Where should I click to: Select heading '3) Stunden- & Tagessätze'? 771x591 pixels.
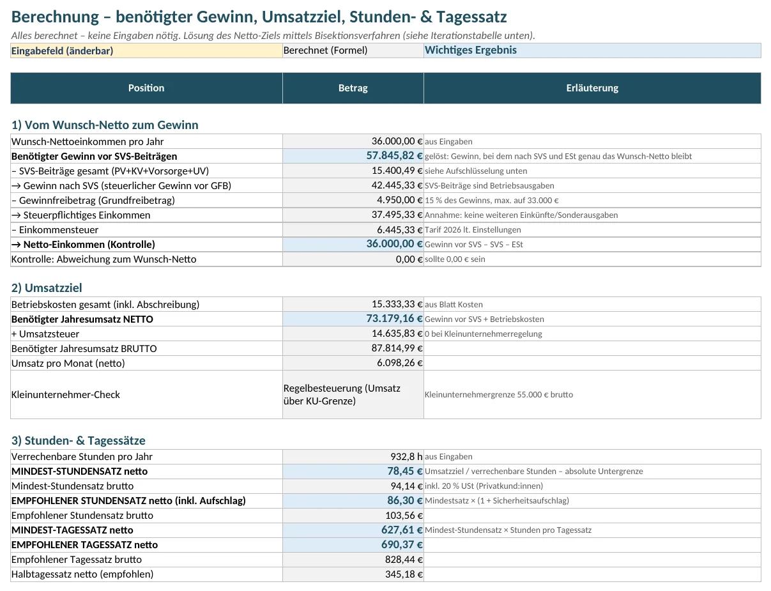[79, 441]
